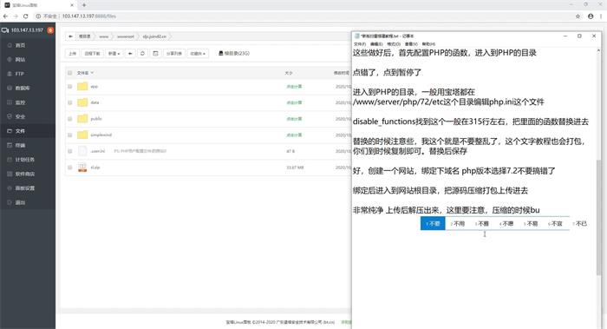Open Notepad 文件(F) menu
607x329 pixels.
coord(360,44)
